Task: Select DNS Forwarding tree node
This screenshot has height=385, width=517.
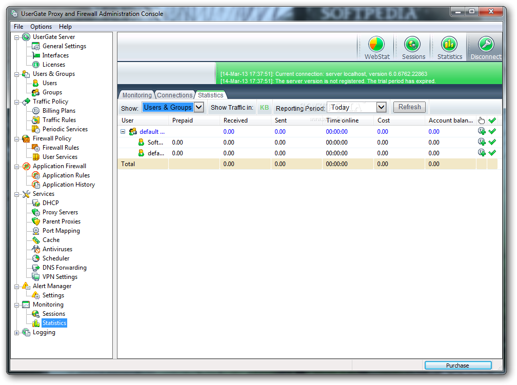Action: pyautogui.click(x=64, y=268)
